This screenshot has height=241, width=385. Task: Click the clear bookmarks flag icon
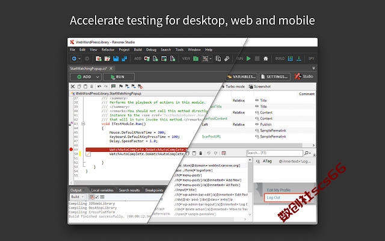coord(140,86)
